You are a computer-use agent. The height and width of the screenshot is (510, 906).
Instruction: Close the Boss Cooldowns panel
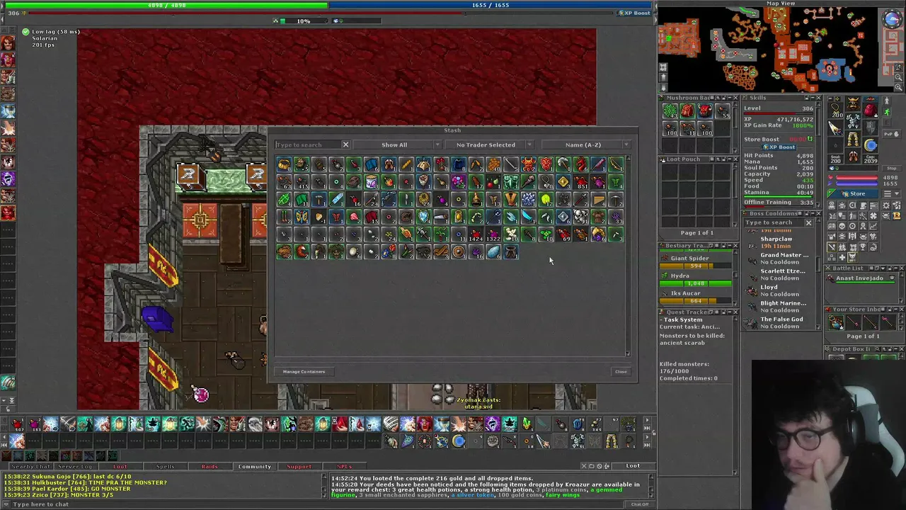pos(818,214)
